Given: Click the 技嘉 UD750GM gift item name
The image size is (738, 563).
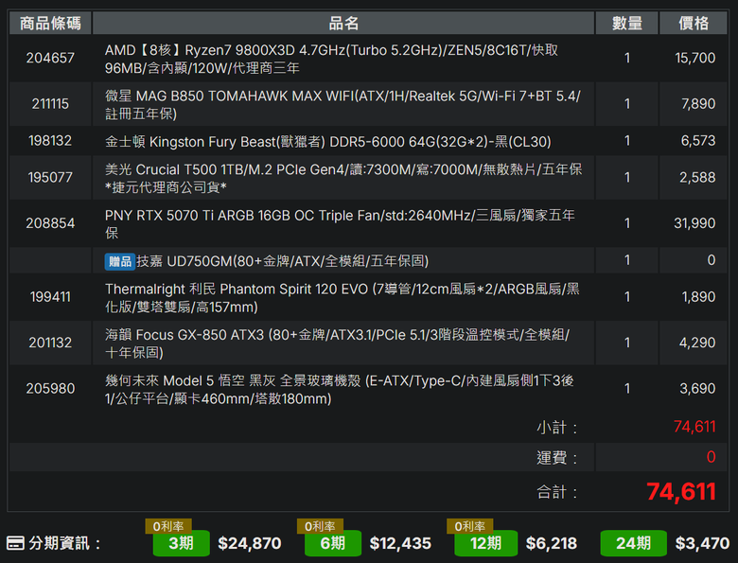Looking at the screenshot, I should point(282,261).
